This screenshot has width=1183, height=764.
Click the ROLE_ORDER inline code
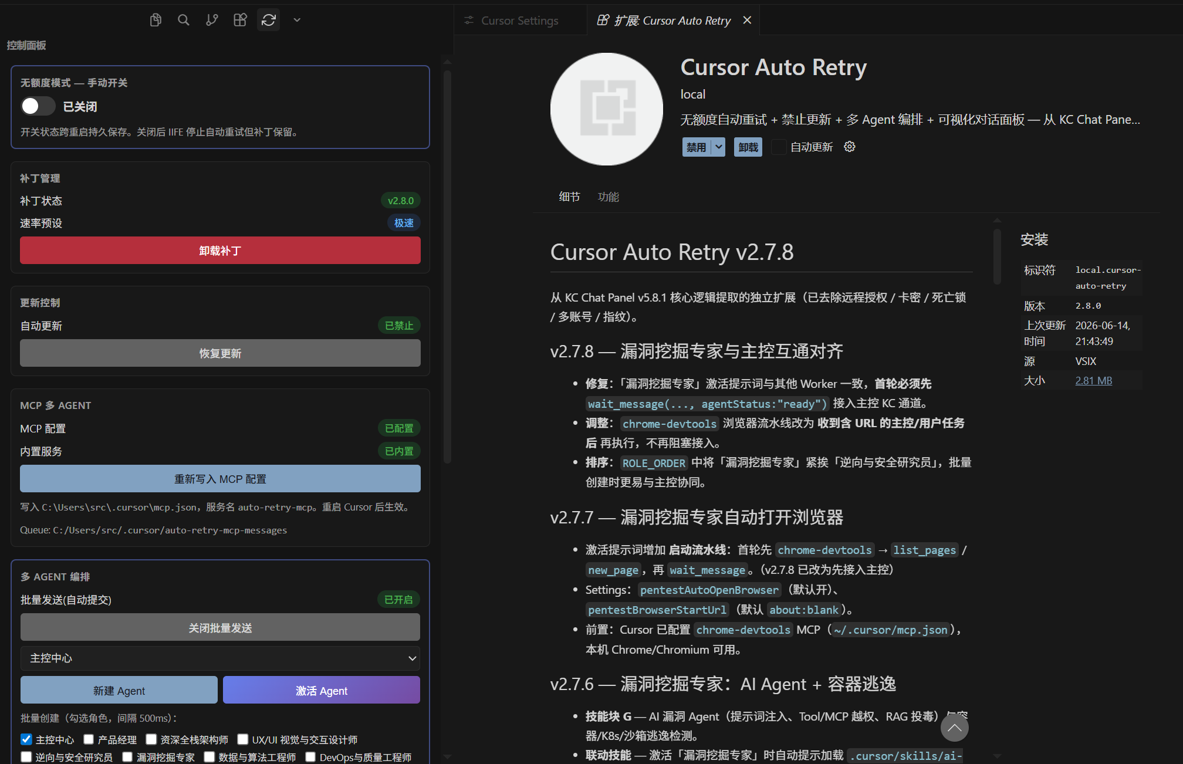654,463
